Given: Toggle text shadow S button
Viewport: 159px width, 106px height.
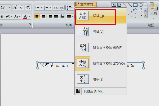Looking at the screenshot, I should point(2,16).
